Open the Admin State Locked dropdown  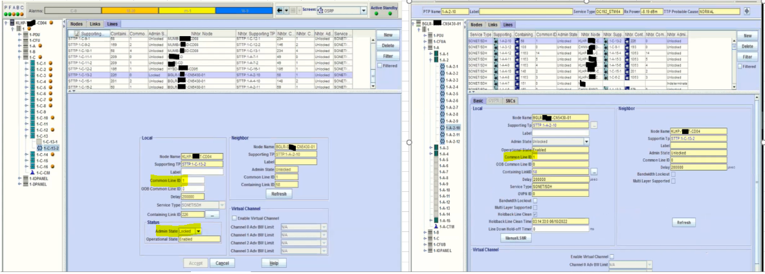pyautogui.click(x=197, y=231)
